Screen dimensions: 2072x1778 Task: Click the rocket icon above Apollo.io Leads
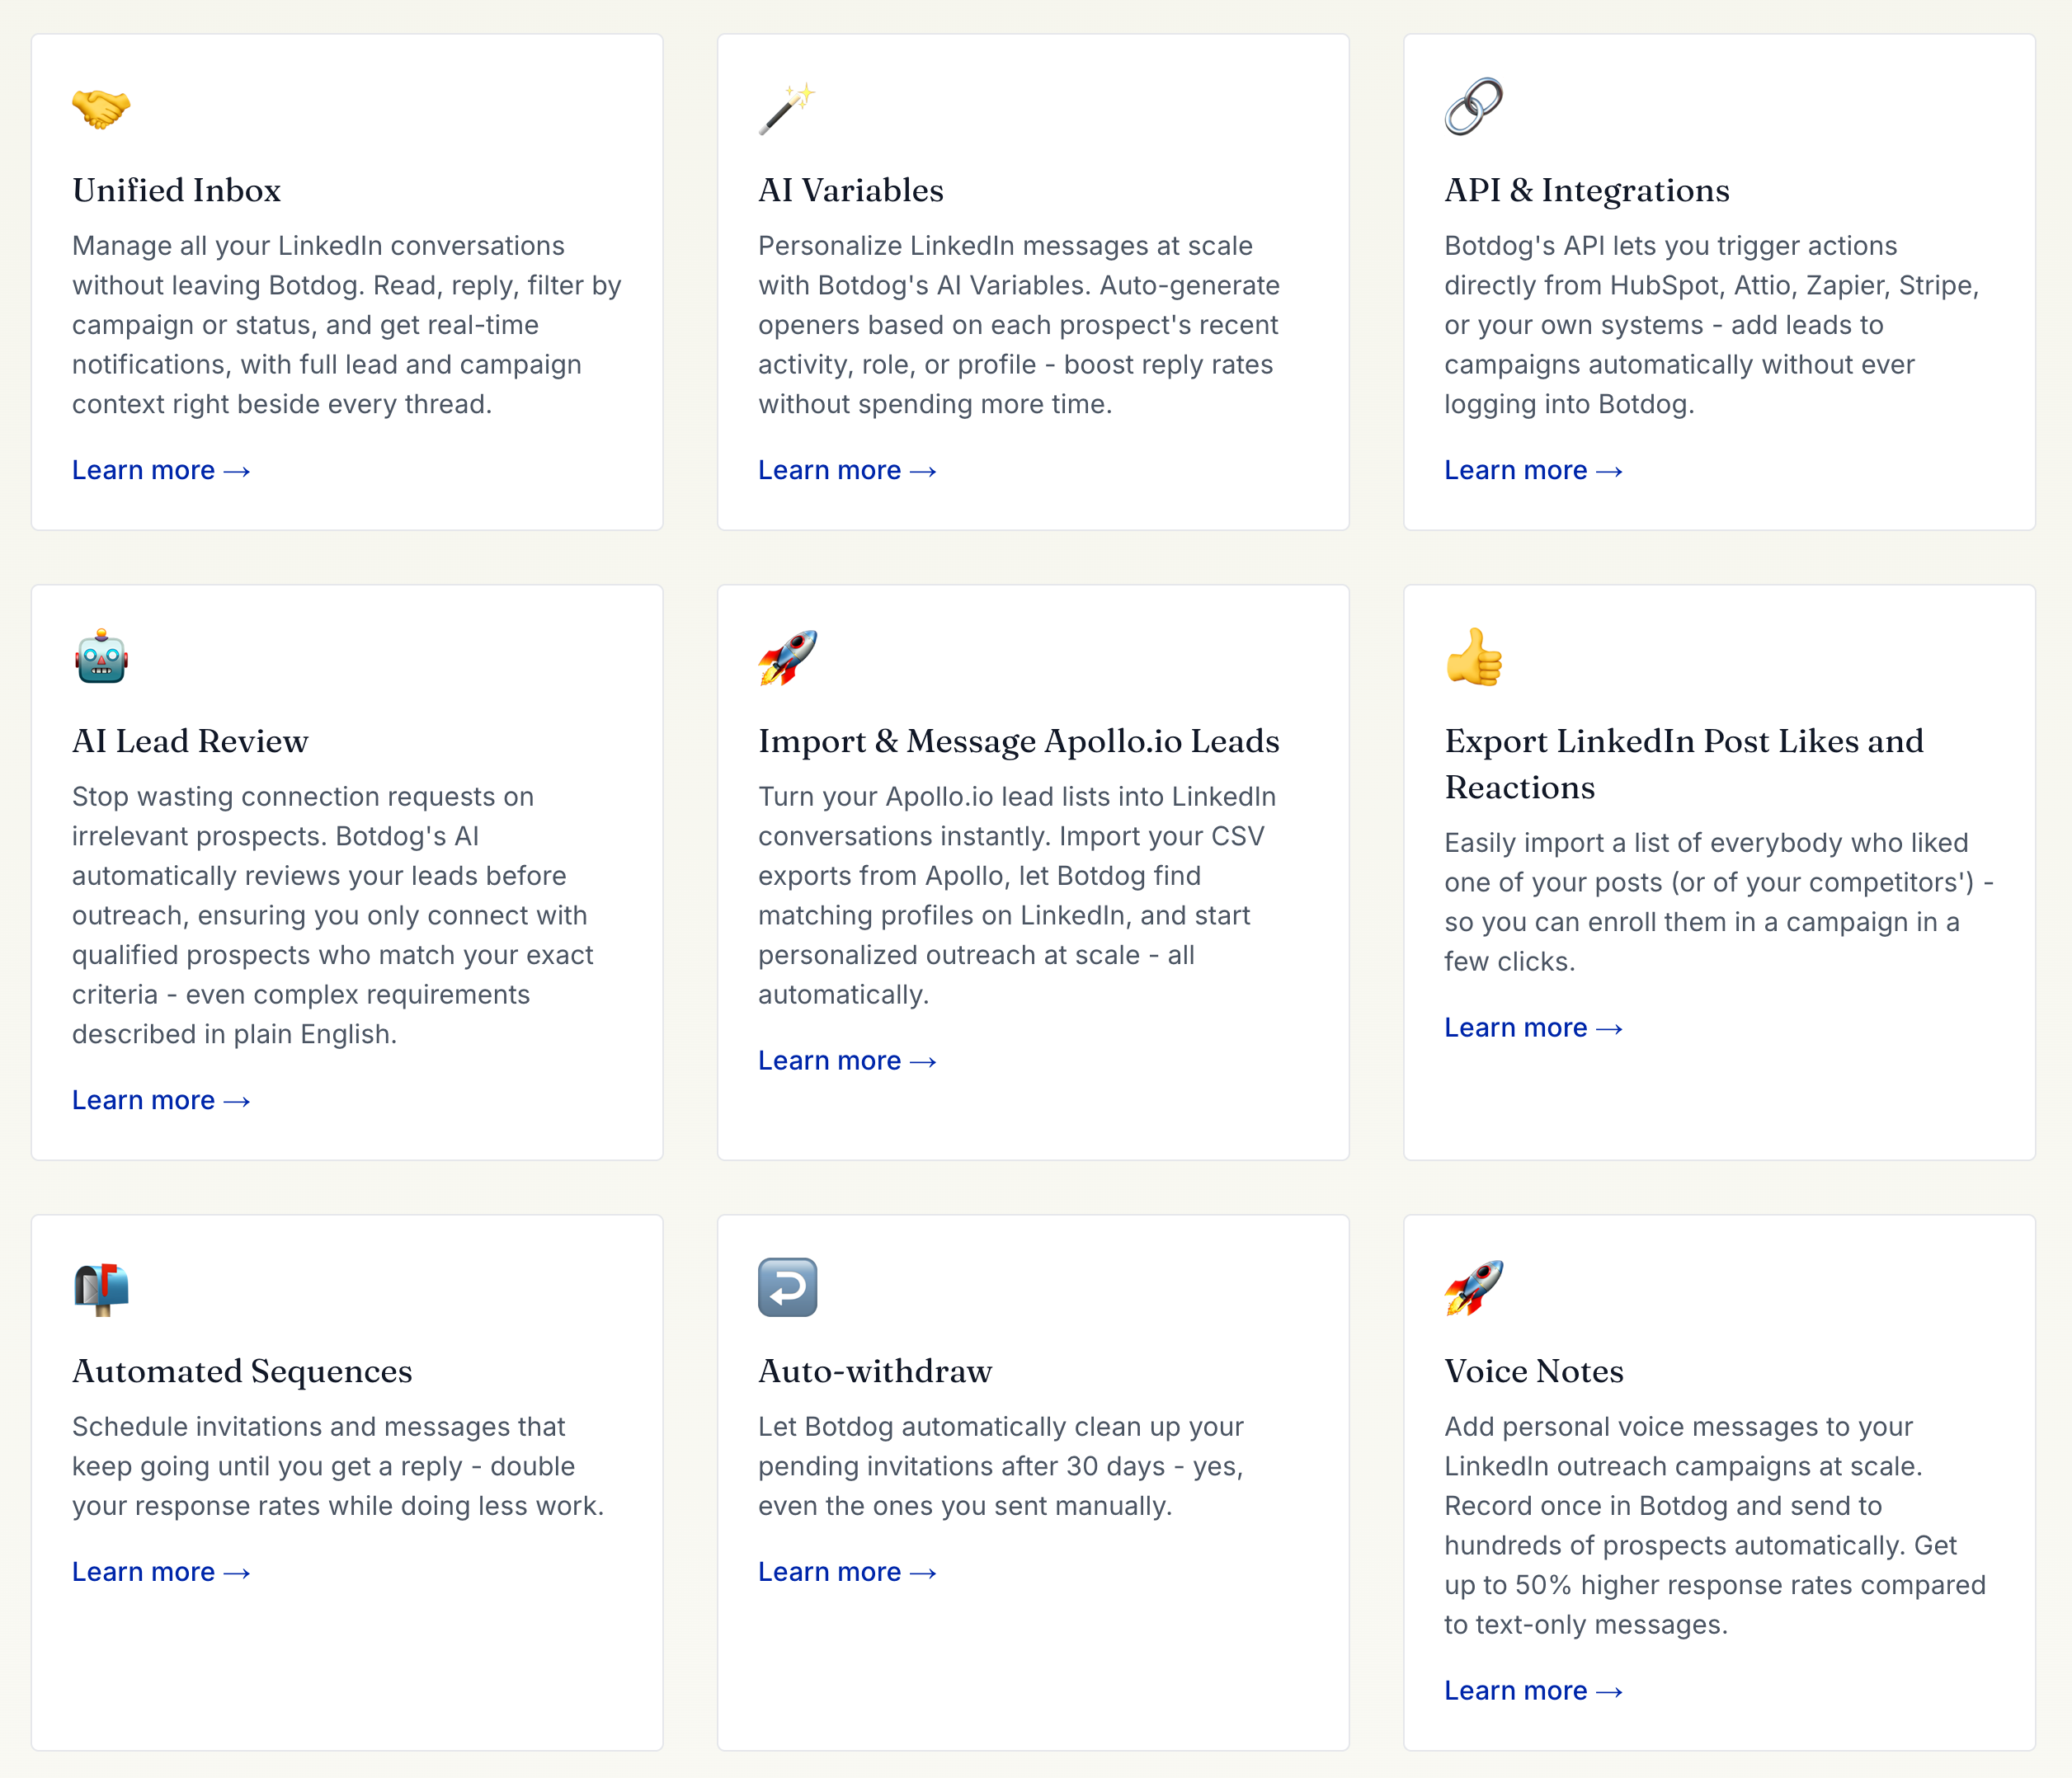787,657
